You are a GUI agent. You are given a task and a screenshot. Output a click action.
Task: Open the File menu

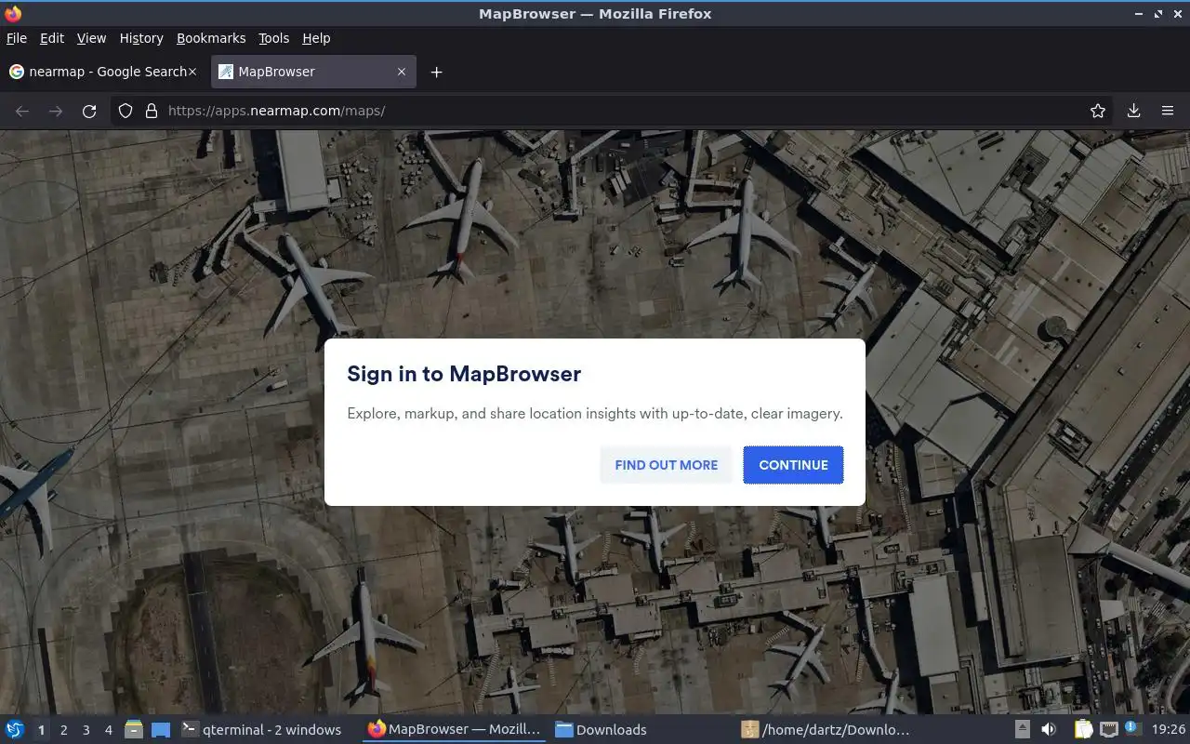(17, 38)
